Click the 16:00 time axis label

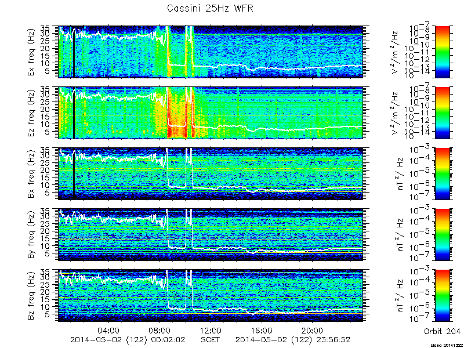pos(262,330)
